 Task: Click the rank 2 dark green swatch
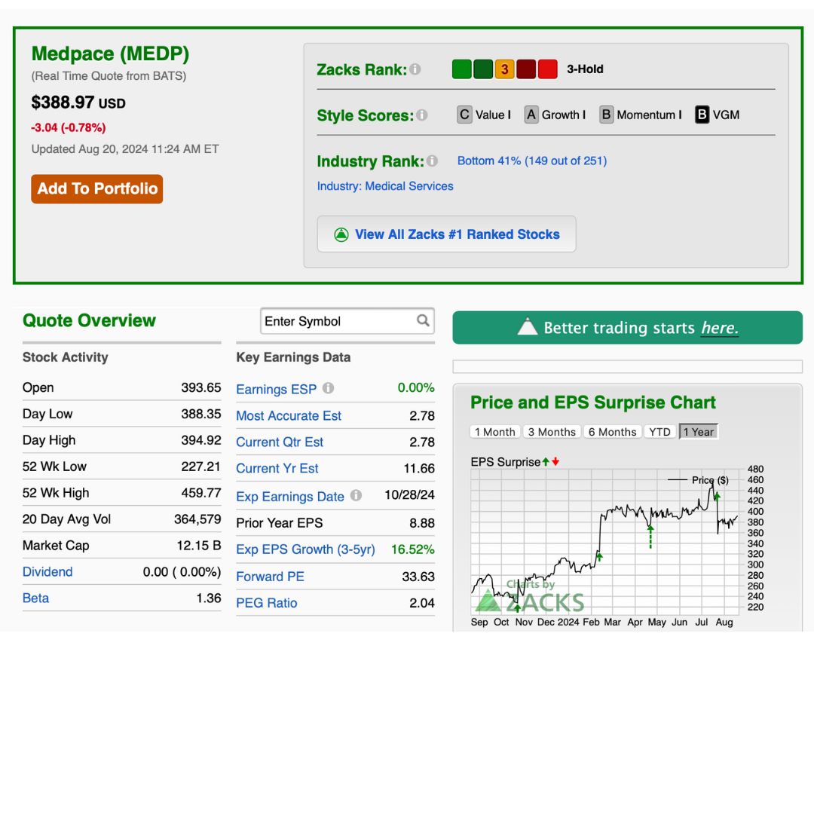pos(483,69)
